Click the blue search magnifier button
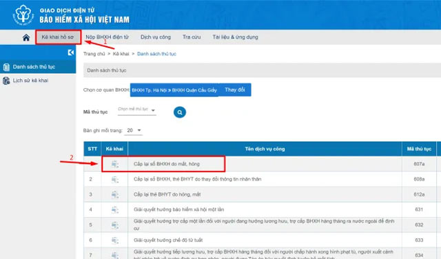This screenshot has width=441, height=259. (180, 112)
